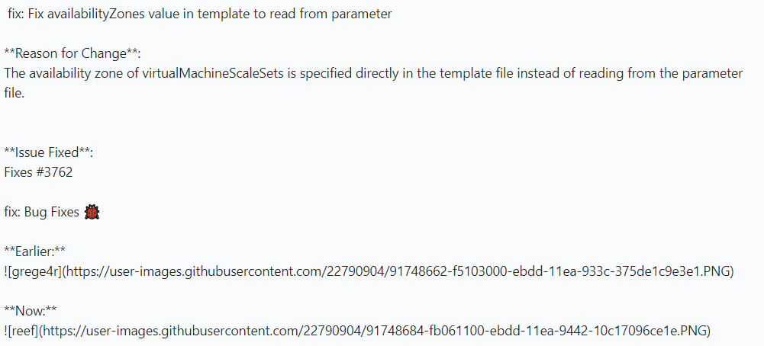Click the word 'file.' ending the description

tap(15, 94)
